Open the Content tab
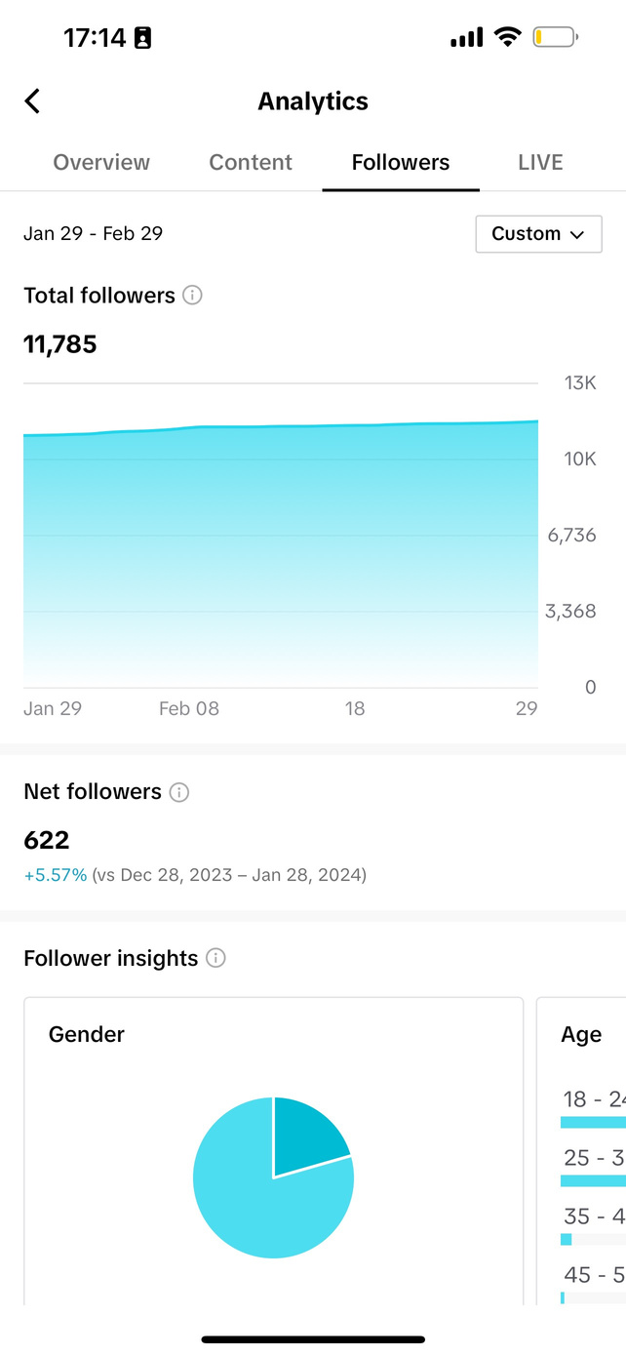Screen dimensions: 626x1355 click(x=251, y=162)
